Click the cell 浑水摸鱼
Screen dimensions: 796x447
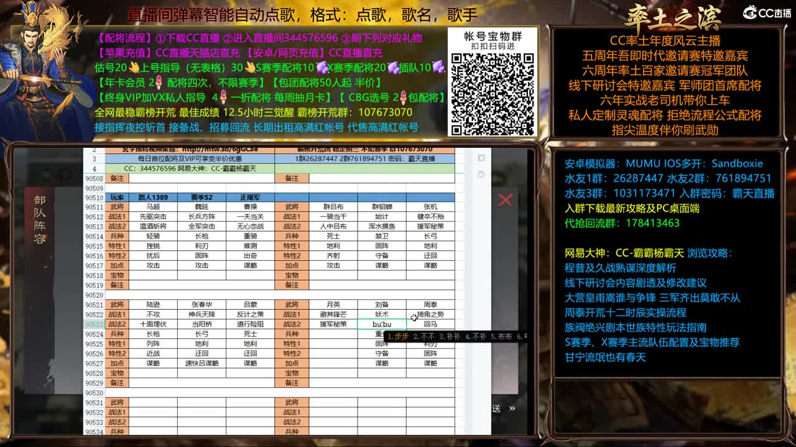click(382, 227)
